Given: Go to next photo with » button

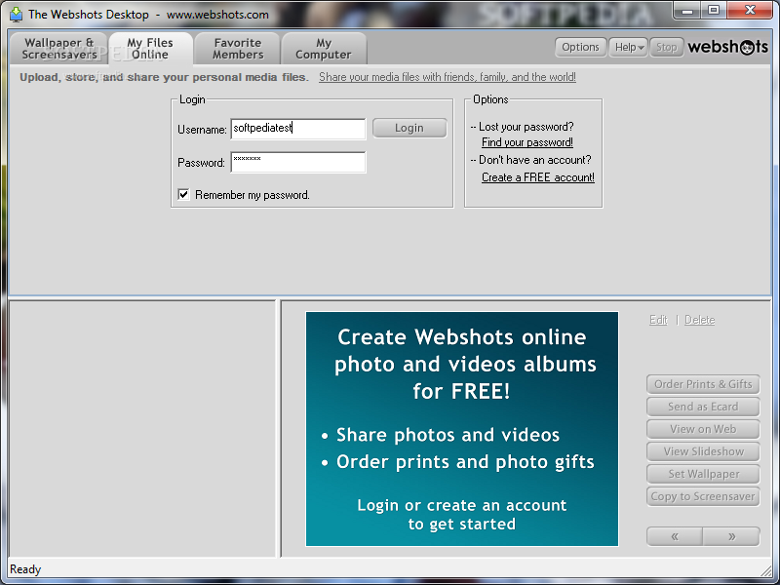Looking at the screenshot, I should [x=731, y=536].
